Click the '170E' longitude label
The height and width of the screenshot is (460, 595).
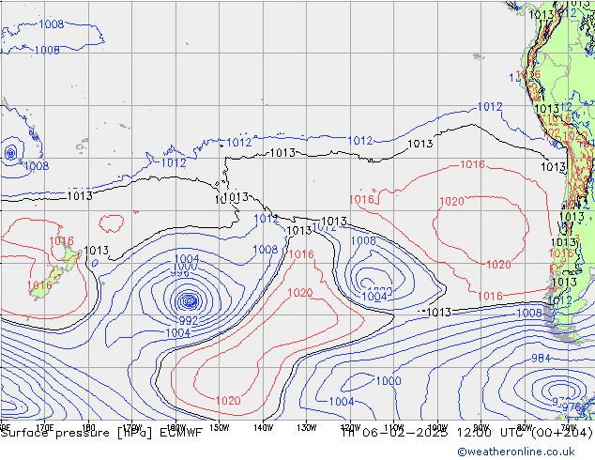point(44,428)
